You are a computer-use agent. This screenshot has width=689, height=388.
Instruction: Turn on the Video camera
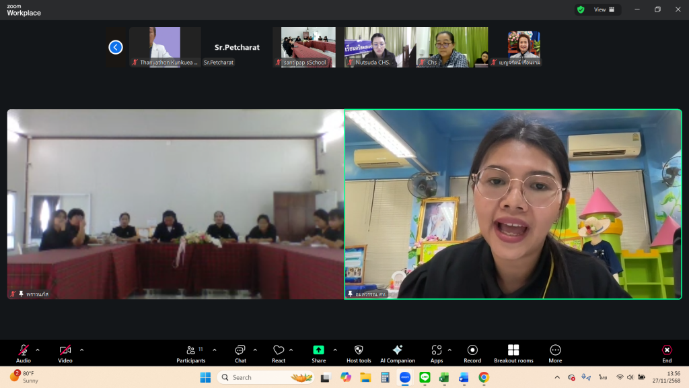(65, 353)
